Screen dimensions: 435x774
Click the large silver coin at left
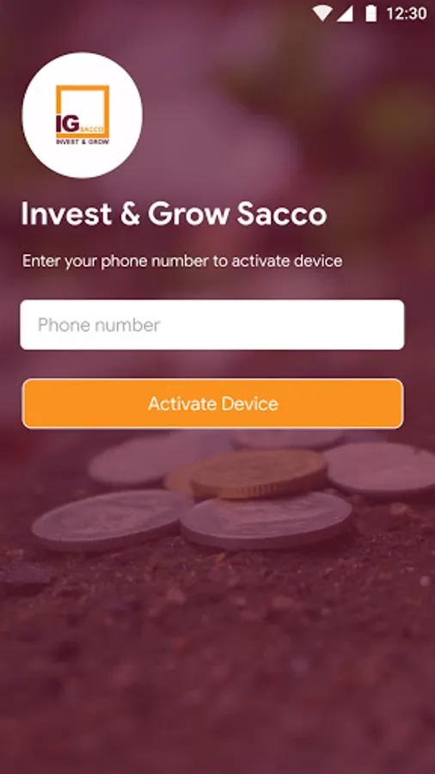point(112,521)
